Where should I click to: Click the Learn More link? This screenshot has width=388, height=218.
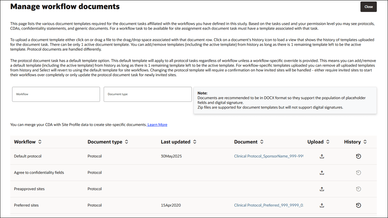[x=157, y=125]
